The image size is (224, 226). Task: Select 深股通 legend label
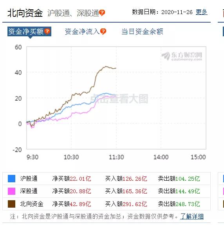pyautogui.click(x=29, y=191)
